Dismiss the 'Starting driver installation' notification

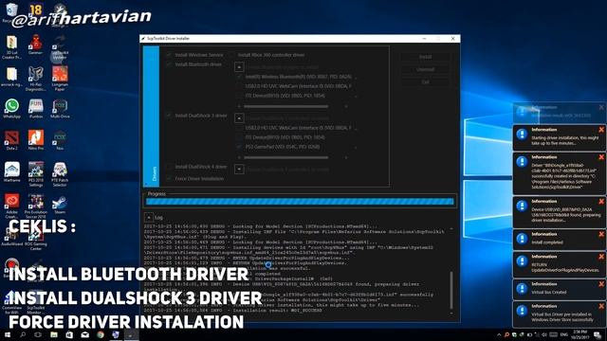(x=601, y=130)
